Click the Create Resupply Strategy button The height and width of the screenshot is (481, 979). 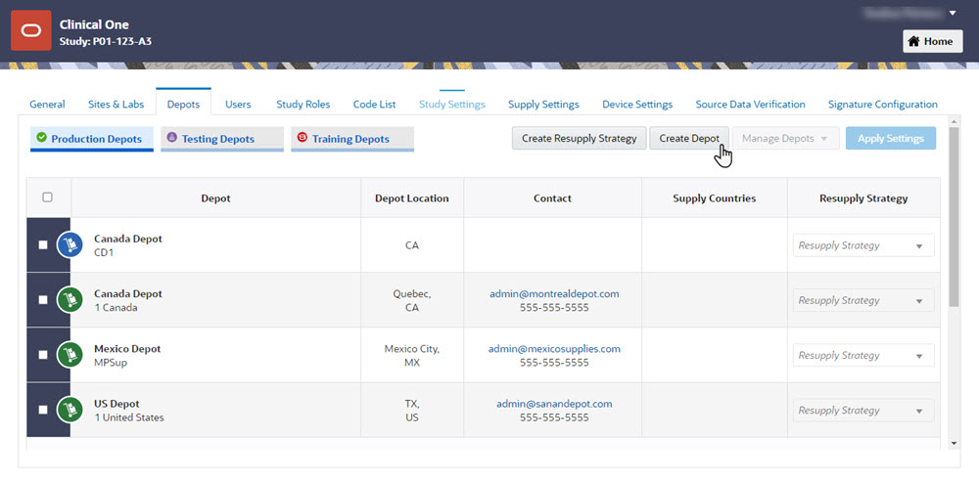coord(580,139)
